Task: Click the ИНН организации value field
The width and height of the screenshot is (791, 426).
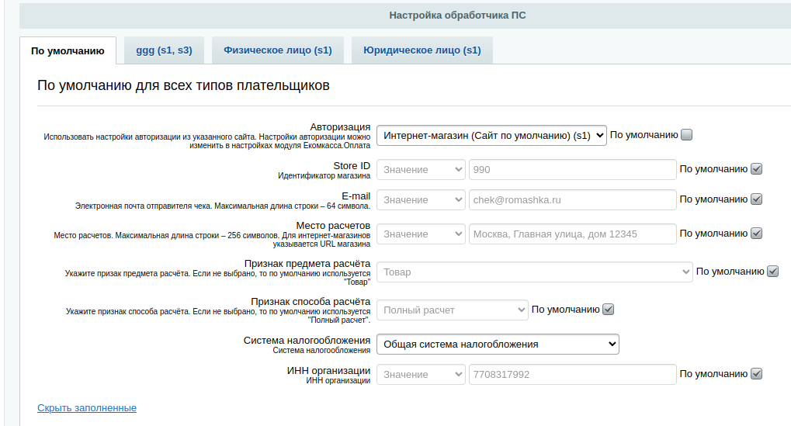Action: point(572,375)
